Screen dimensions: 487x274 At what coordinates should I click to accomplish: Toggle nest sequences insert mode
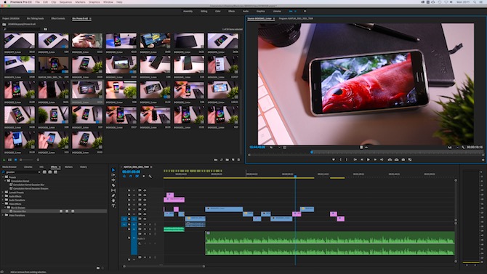coord(124,177)
